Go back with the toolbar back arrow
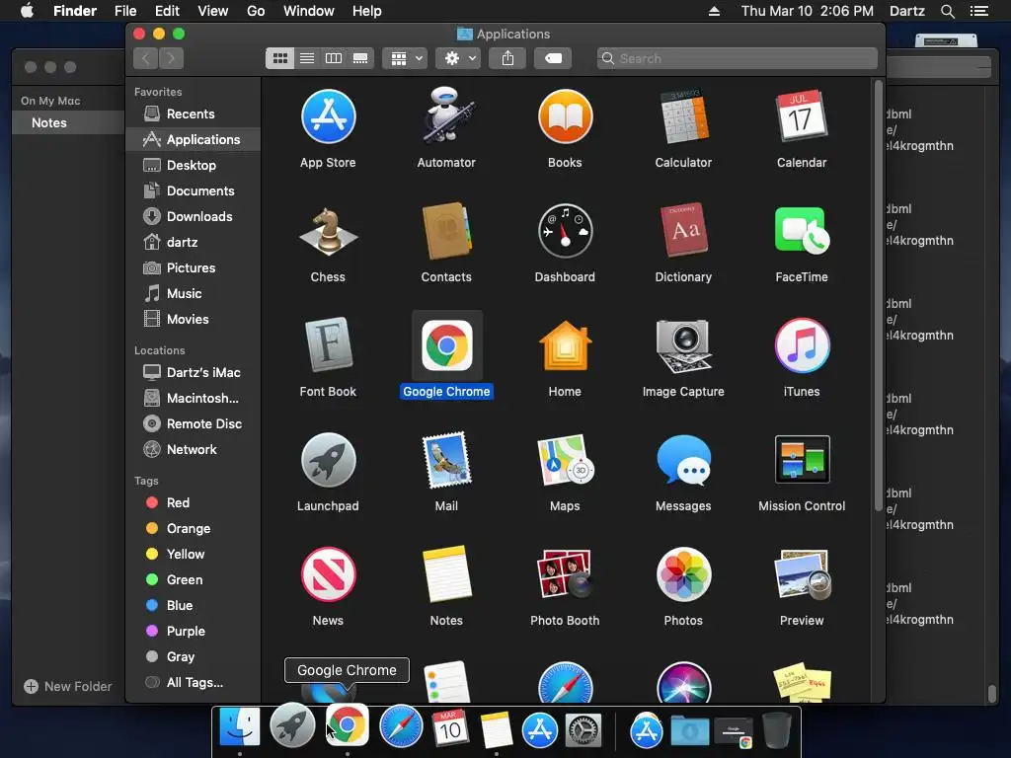 (x=146, y=58)
